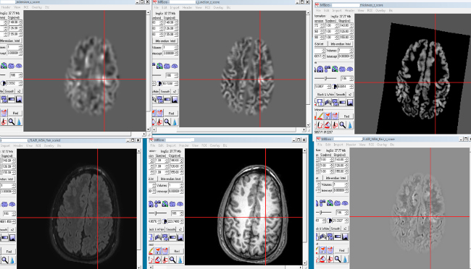Click contrast half-circle icon in T1 window
Screen dimensions: 471x269
164,221
